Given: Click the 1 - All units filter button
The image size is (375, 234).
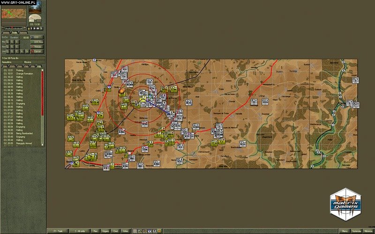Looking at the screenshot, I should tap(80, 231).
